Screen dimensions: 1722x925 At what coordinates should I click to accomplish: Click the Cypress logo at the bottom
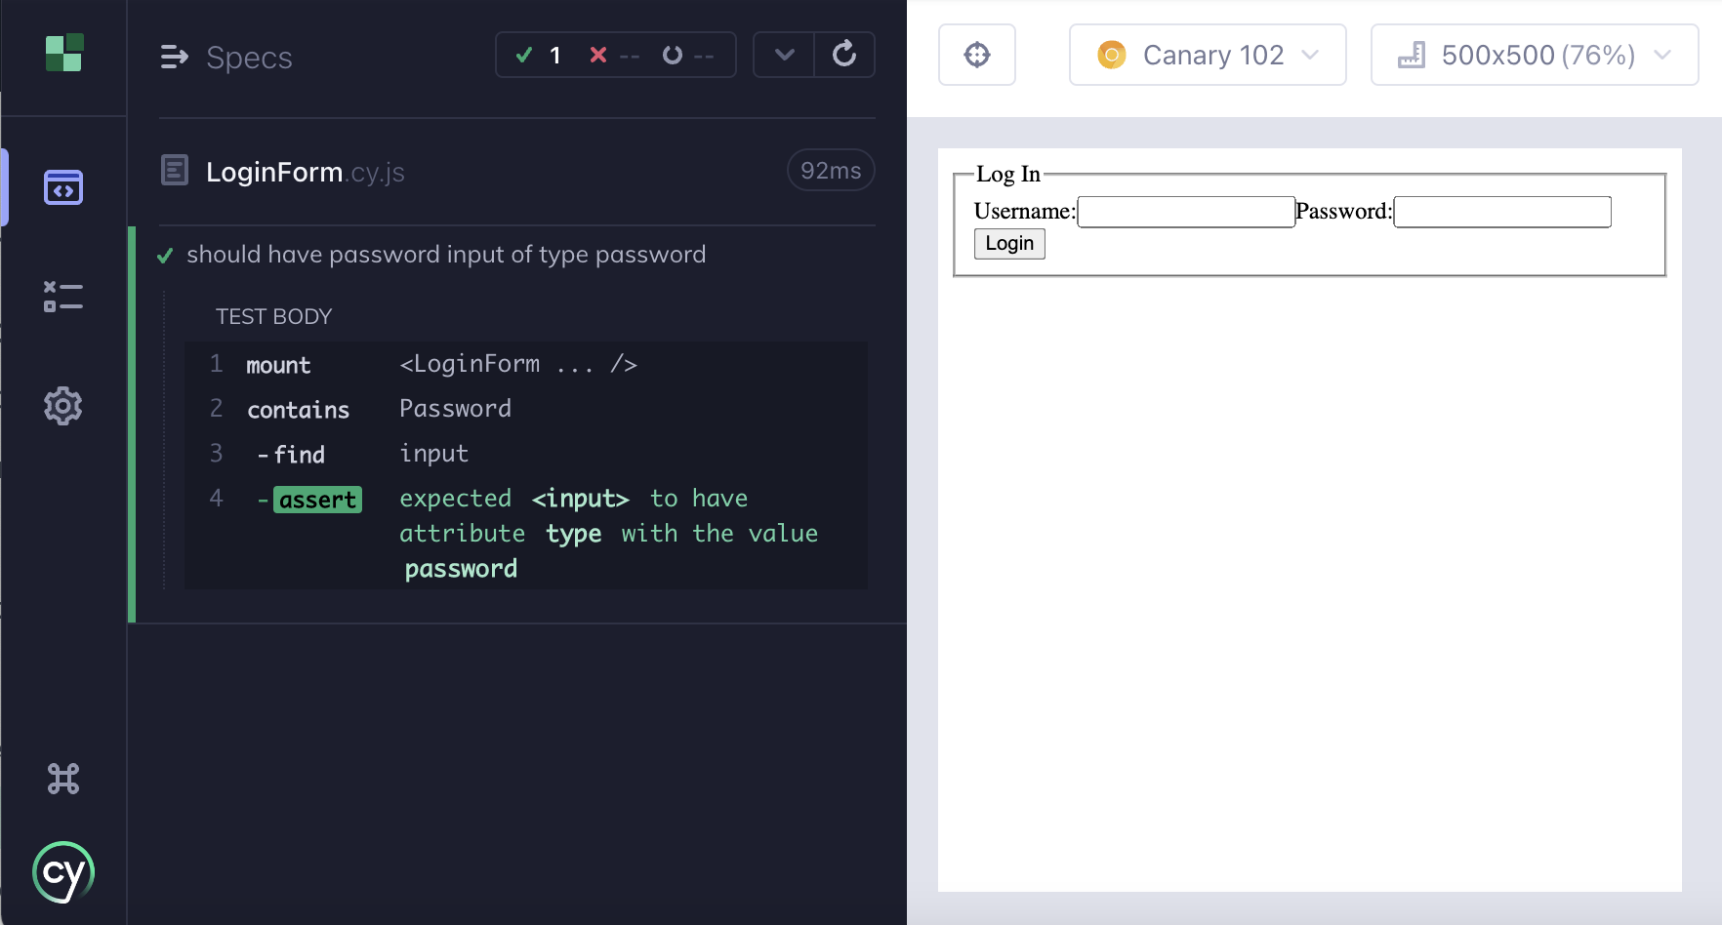pos(62,871)
